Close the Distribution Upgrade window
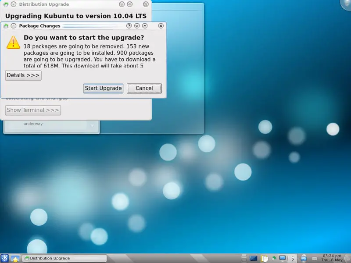Image resolution: width=351 pixels, height=263 pixels. [x=146, y=4]
